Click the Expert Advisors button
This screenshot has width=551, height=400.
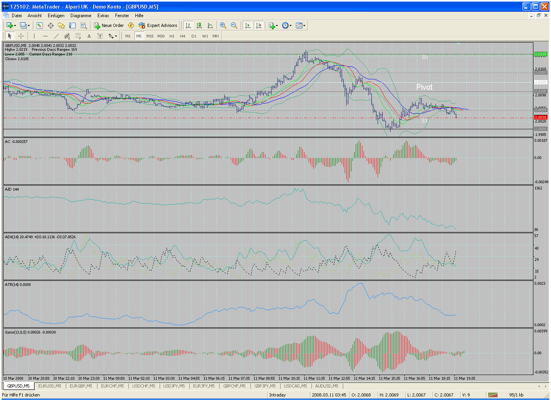158,25
